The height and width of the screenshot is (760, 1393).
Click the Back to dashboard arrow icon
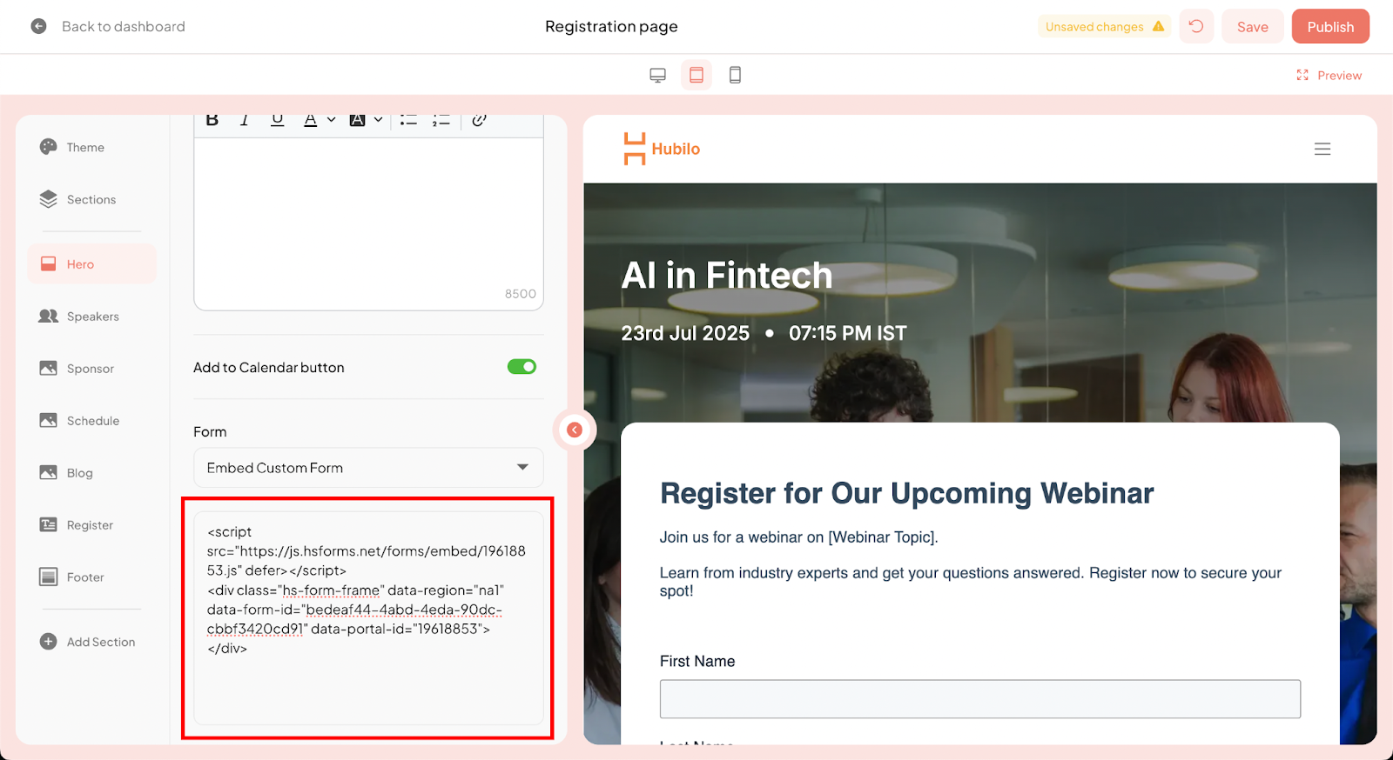coord(38,26)
